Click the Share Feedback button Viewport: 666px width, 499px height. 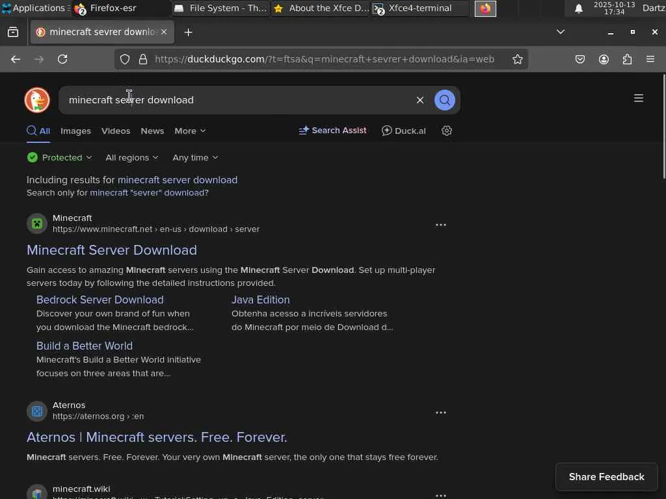(x=606, y=477)
